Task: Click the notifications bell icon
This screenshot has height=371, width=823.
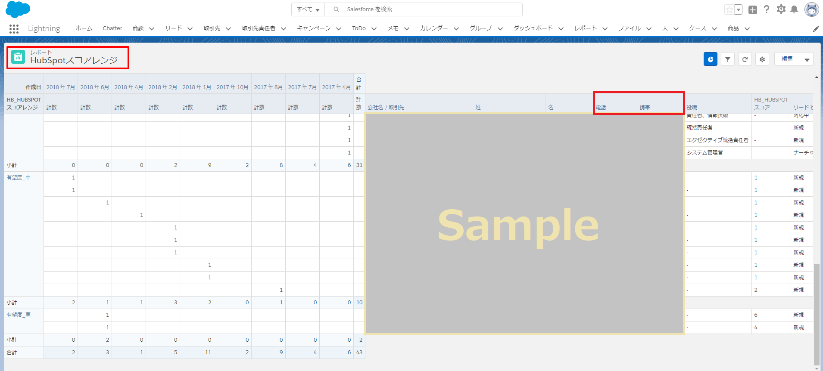Action: tap(794, 9)
